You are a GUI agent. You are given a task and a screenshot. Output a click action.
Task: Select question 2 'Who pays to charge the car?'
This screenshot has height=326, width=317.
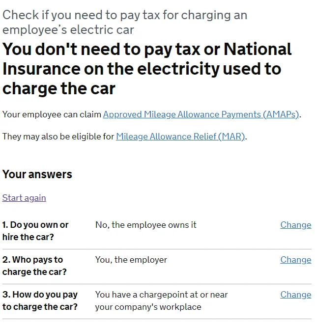tap(34, 266)
